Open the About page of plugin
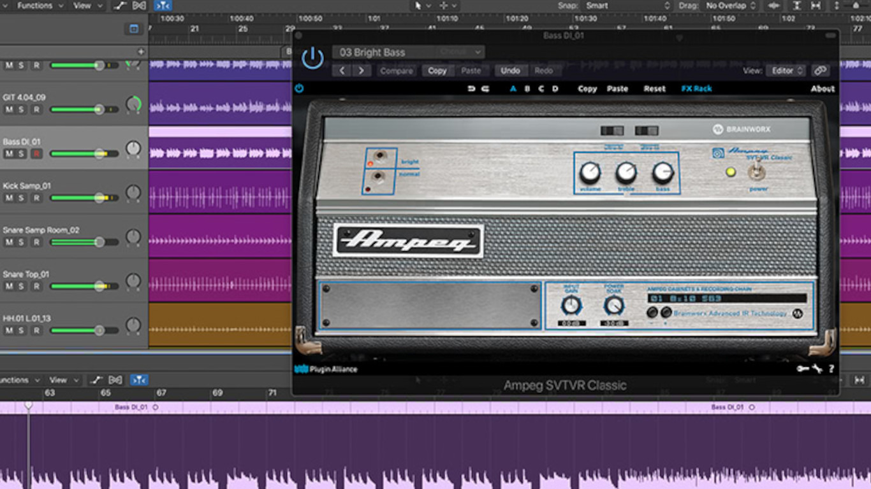871x489 pixels. 823,89
